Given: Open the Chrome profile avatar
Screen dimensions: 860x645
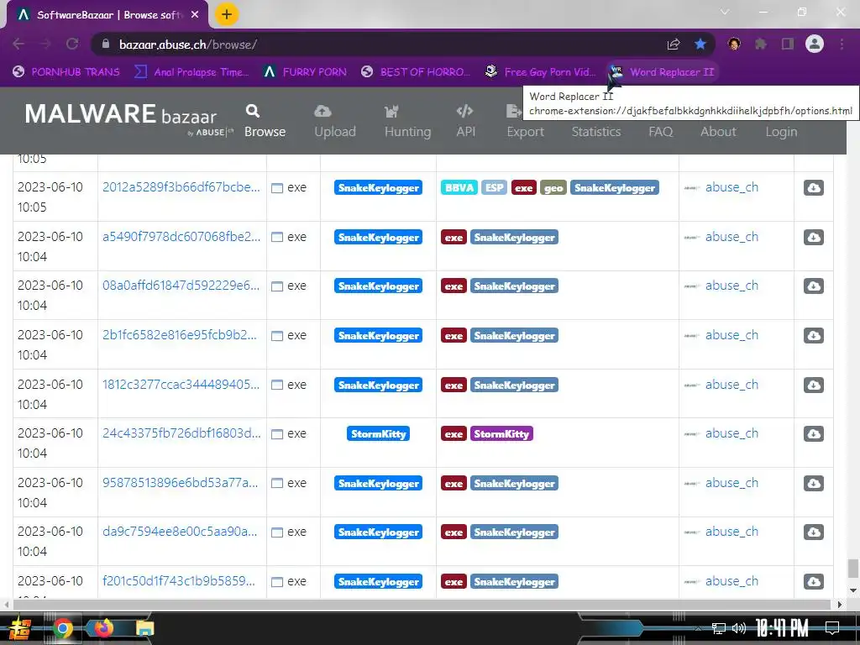Looking at the screenshot, I should click(x=815, y=44).
